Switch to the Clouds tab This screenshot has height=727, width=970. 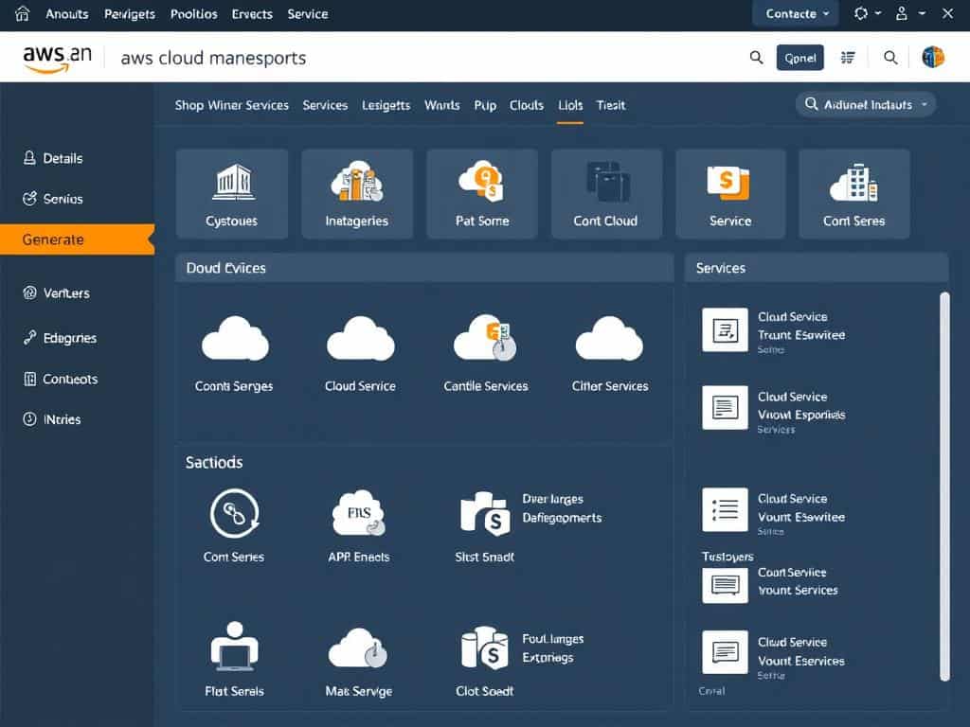527,105
